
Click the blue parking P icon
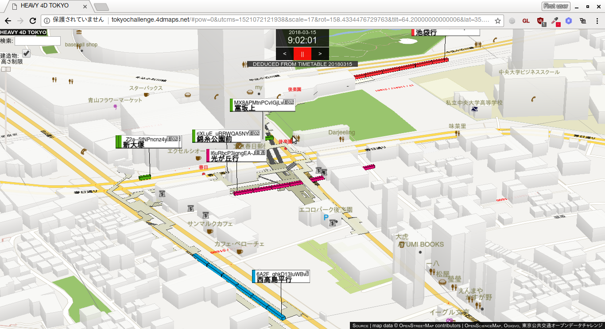click(326, 217)
